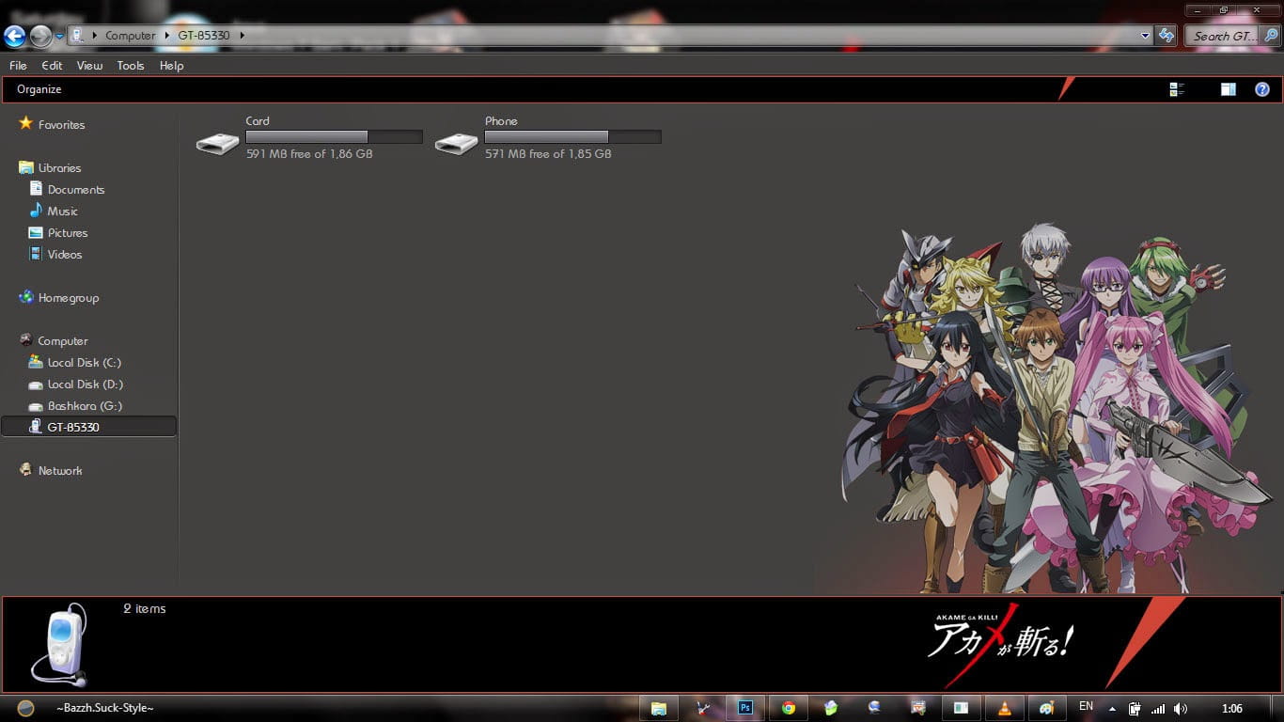1284x722 pixels.
Task: Click GT-B5330 in the address bar path
Action: (204, 36)
